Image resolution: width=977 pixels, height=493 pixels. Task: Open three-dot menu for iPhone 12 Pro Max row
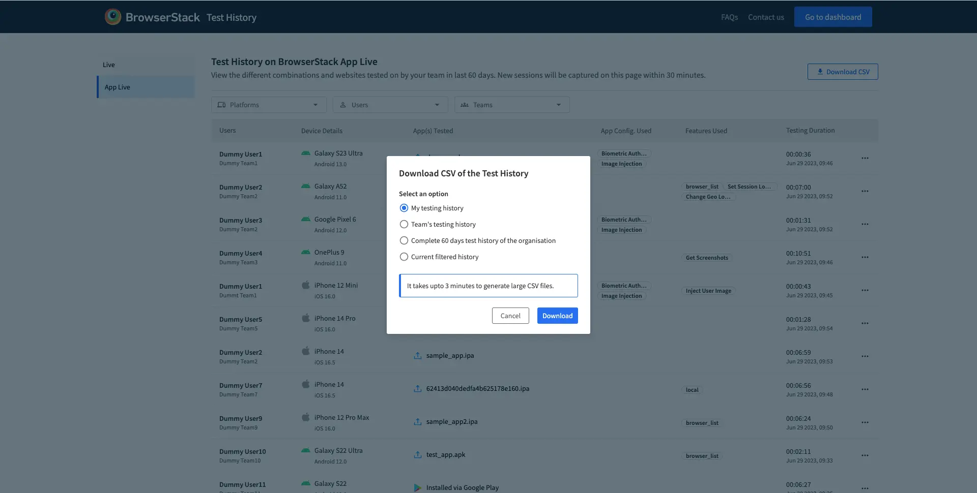coord(865,422)
